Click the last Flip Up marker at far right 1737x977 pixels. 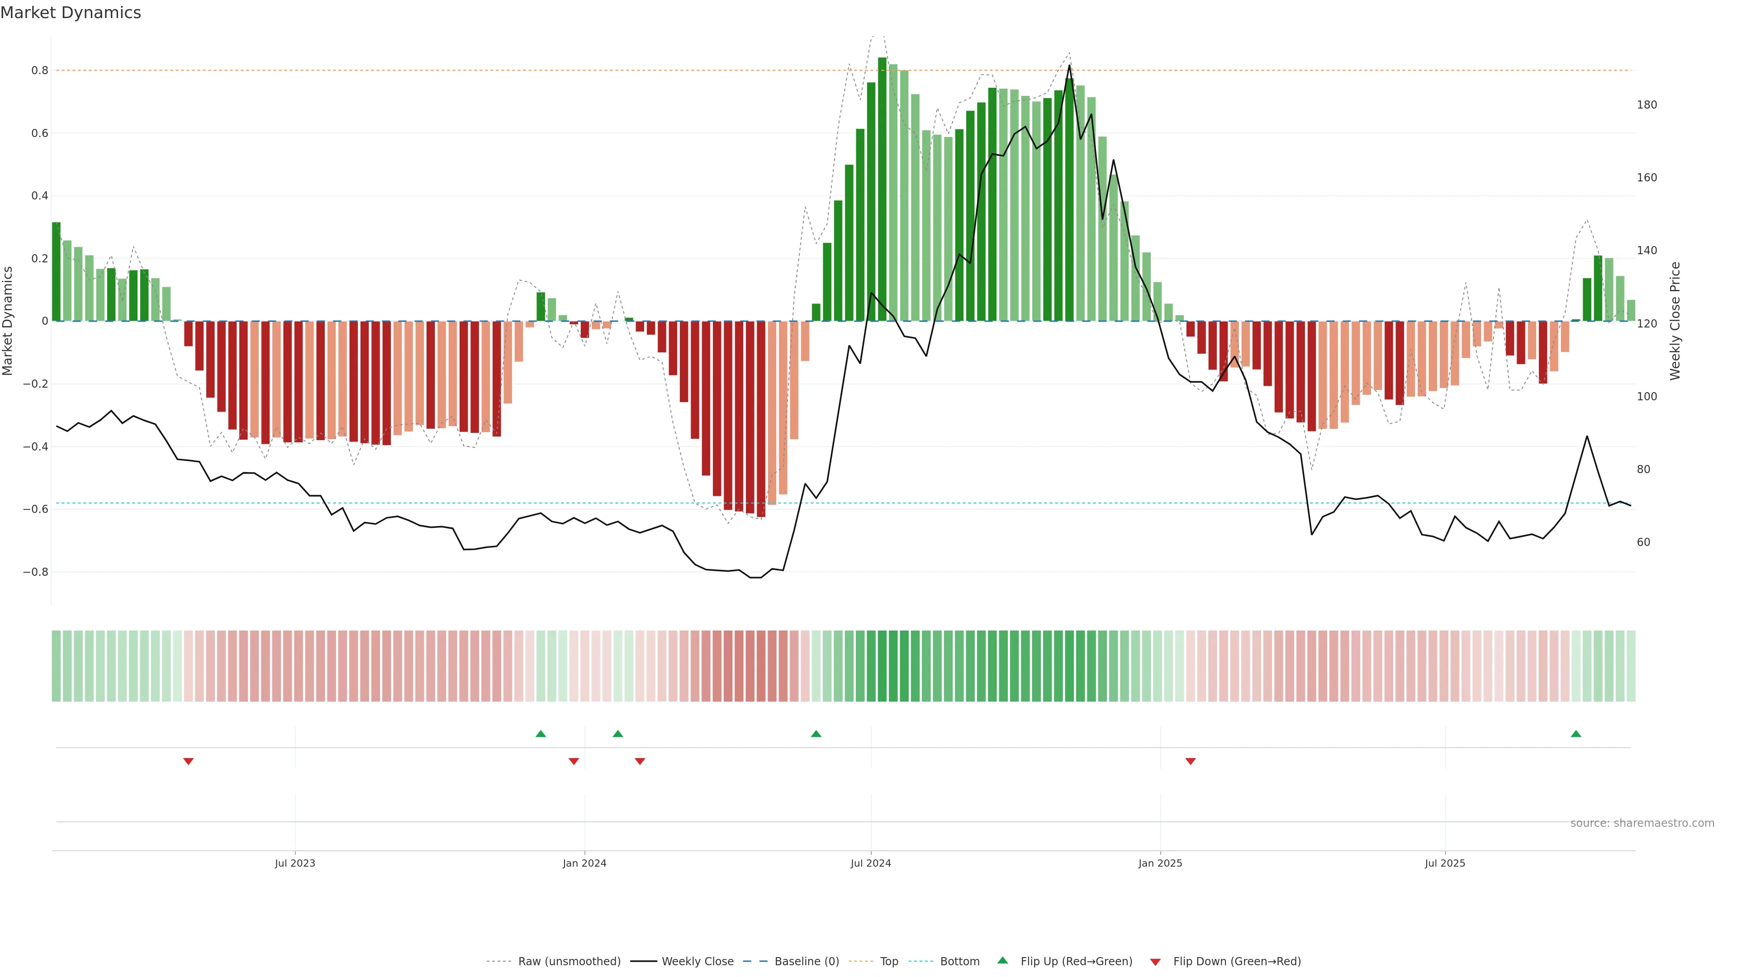tap(1575, 734)
